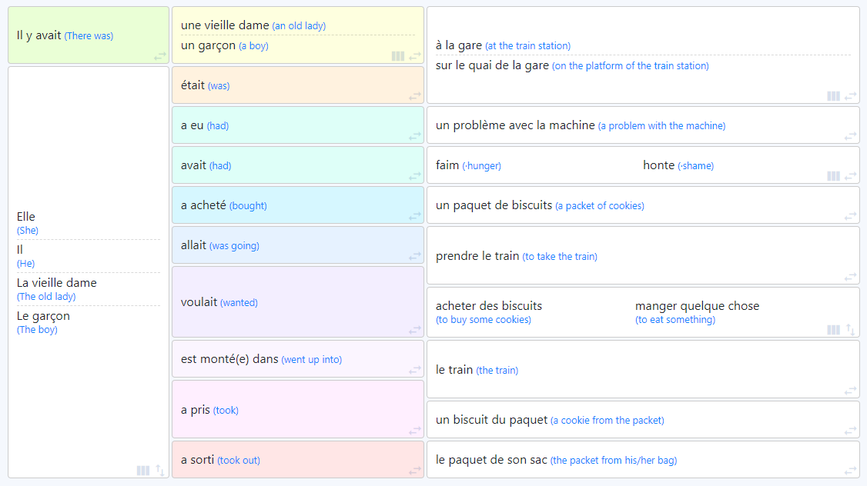
Task: Select 'le train (the train)'
Action: coord(477,370)
